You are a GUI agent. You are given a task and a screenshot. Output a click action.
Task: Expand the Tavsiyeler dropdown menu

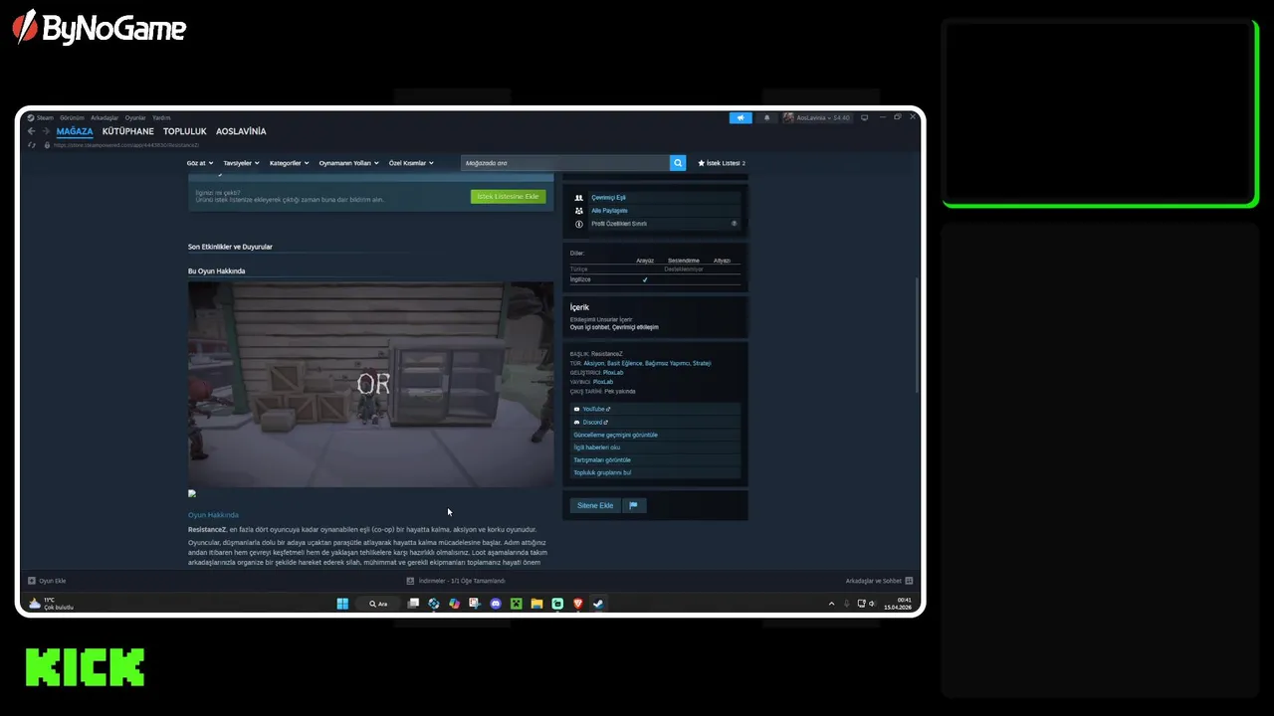click(x=241, y=163)
